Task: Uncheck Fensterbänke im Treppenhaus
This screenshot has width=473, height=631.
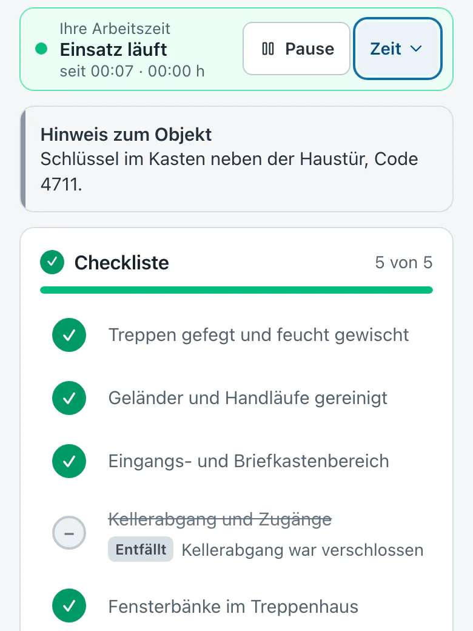Action: pos(69,606)
